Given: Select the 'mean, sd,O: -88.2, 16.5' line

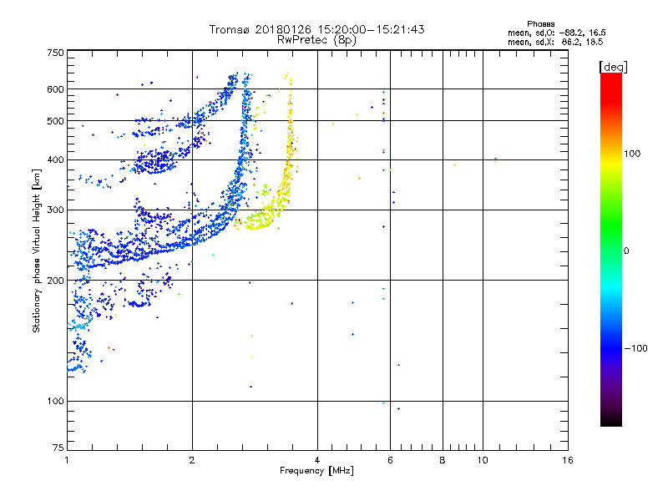Looking at the screenshot, I should (556, 33).
